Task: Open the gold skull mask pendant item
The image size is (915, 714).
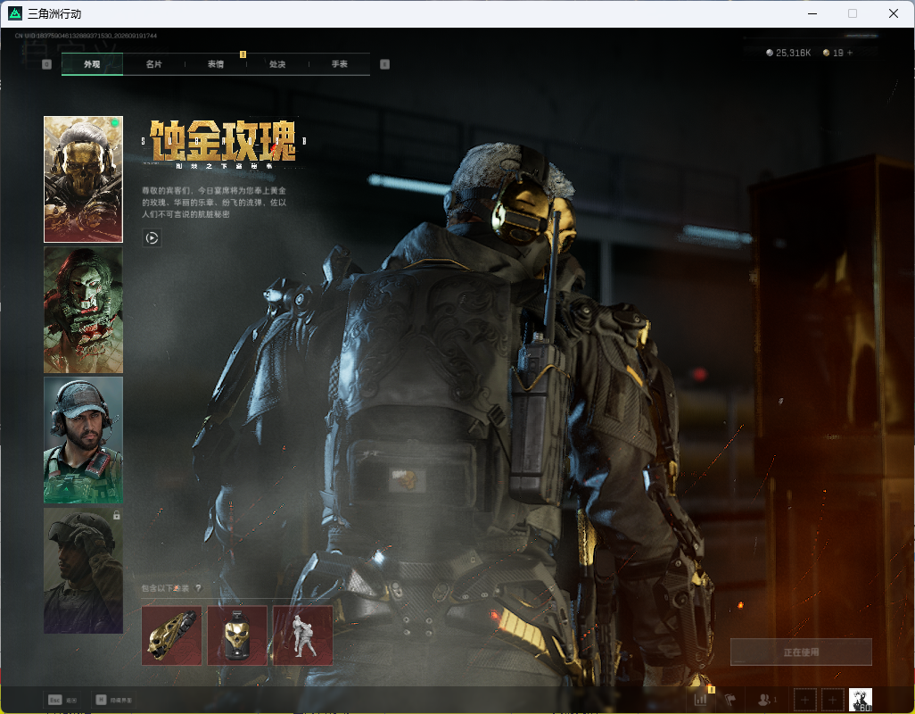Action: (x=237, y=635)
